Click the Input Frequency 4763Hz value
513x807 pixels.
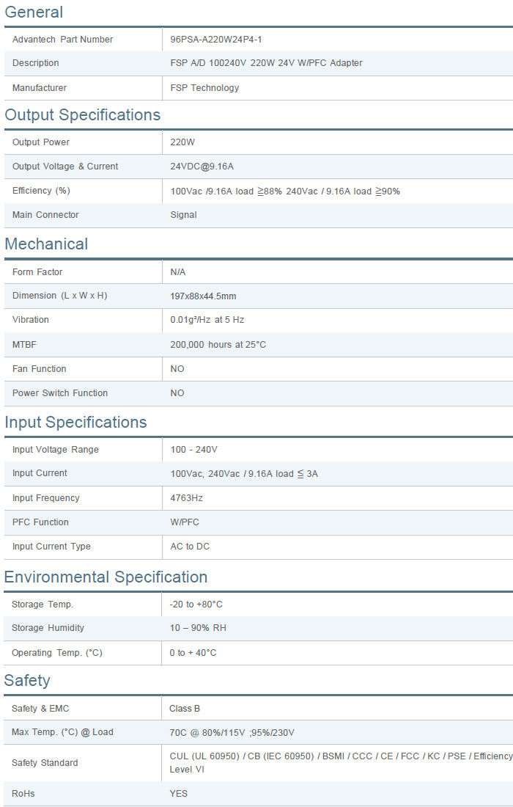tap(186, 498)
